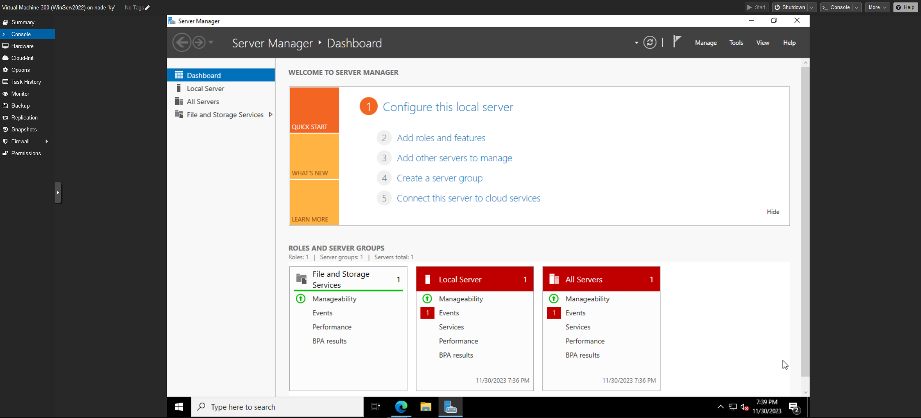921x418 pixels.
Task: Open the dropdown arrow left of refresh icon
Action: pyautogui.click(x=637, y=43)
